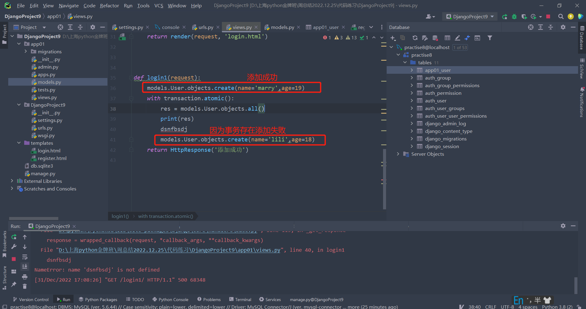Open Database panel filter

[x=490, y=38]
